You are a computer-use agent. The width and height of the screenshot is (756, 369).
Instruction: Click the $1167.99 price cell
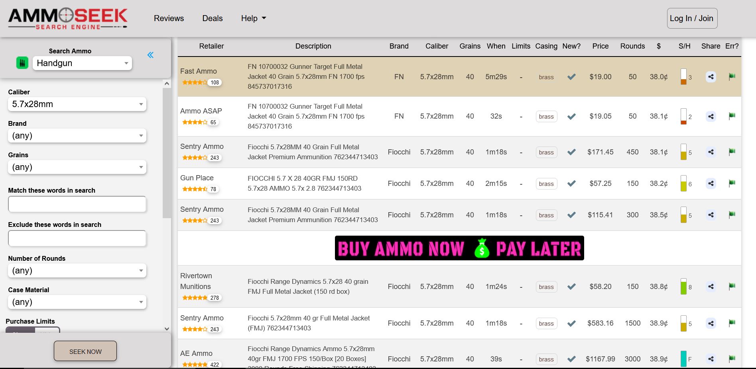pos(600,359)
